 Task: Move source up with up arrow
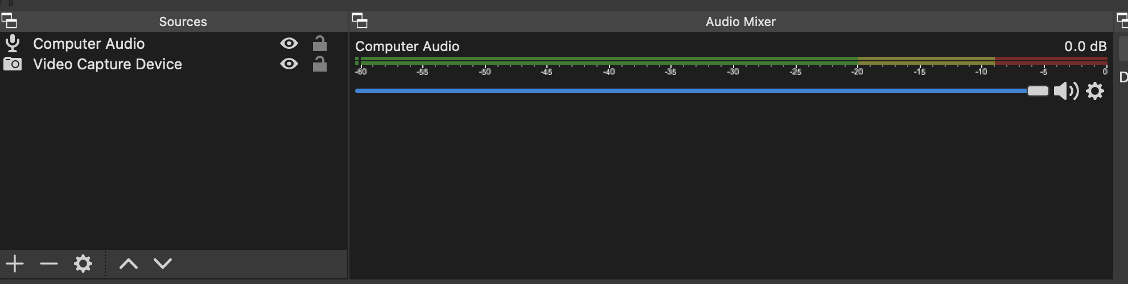(129, 264)
